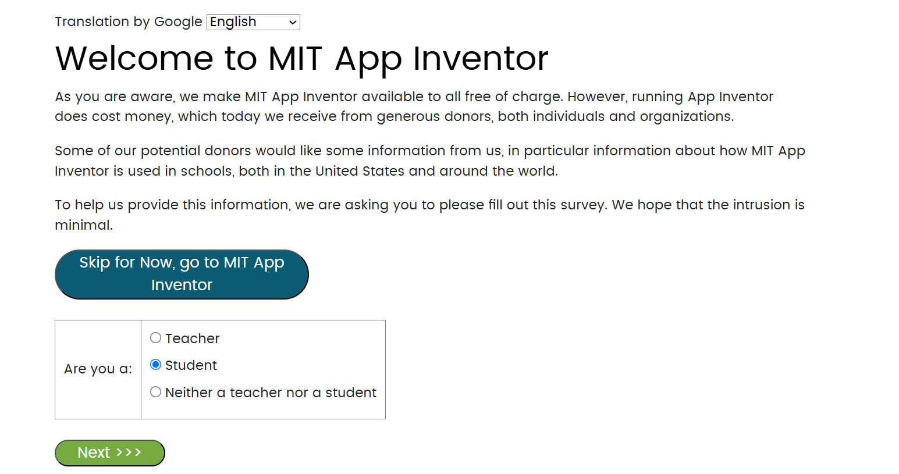The image size is (899, 474).
Task: Click the dropdown chevron next to English
Action: tap(293, 23)
